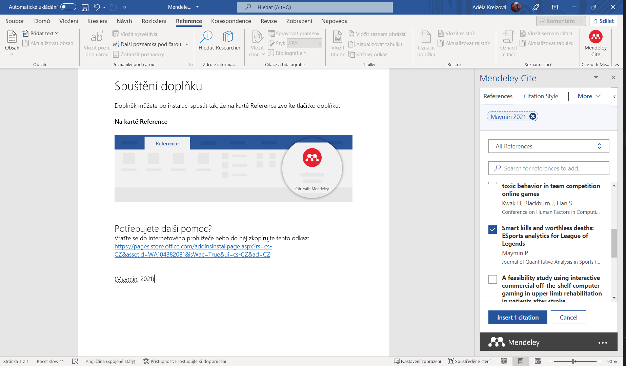Image resolution: width=626 pixels, height=366 pixels.
Task: Expand the More menu in Mendeley Cite
Action: 589,96
